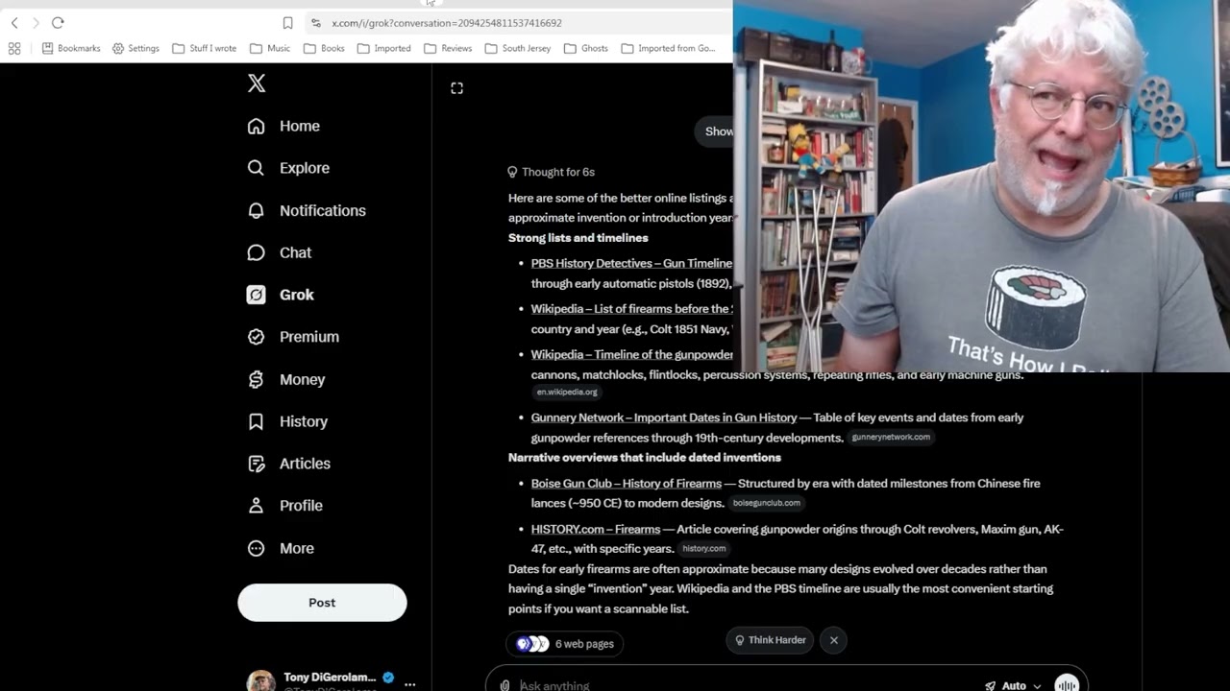The width and height of the screenshot is (1230, 691).
Task: Open the history.com source chip
Action: 703,549
